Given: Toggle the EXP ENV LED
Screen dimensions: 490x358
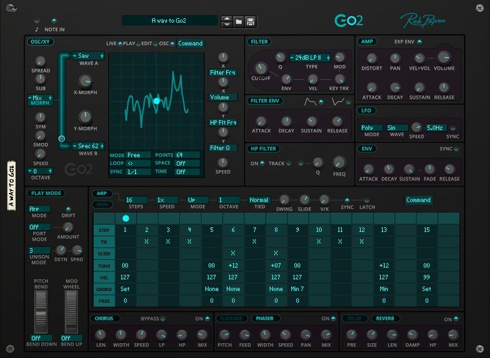Looking at the screenshot, I should pos(419,42).
